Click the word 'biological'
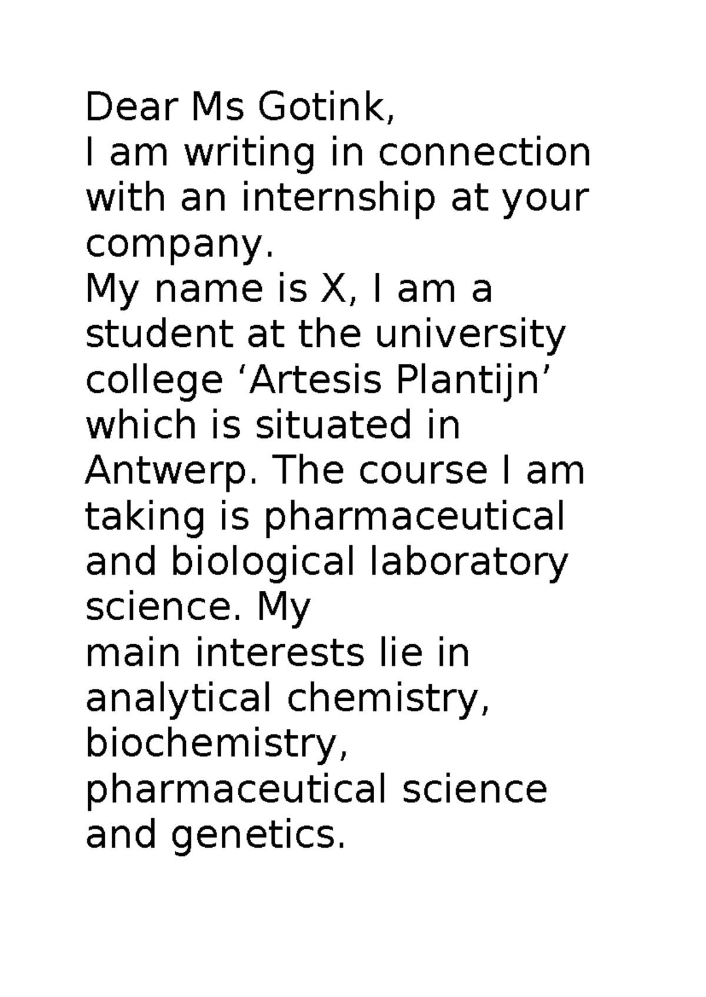 [262, 563]
